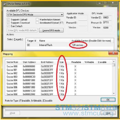Click the Application Mode Version field
This screenshot has height=120, width=120.
[x=83, y=28]
